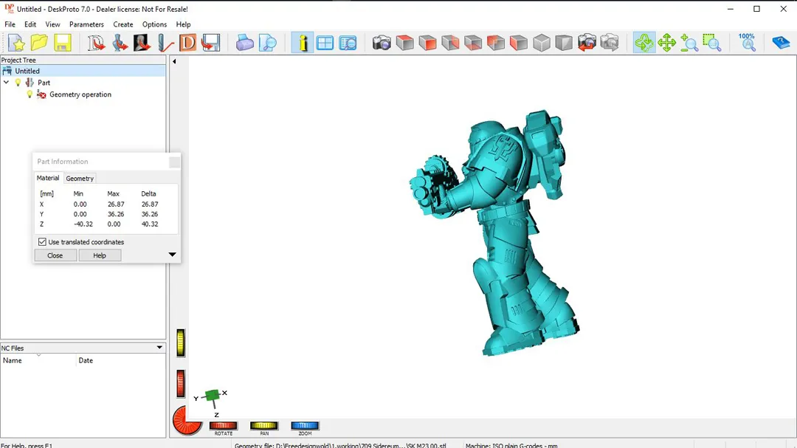Click the first camera icon before the cubes

pyautogui.click(x=382, y=43)
